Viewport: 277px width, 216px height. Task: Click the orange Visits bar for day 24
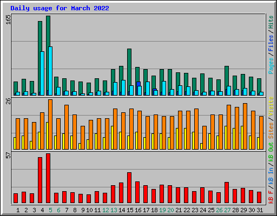[205, 138]
